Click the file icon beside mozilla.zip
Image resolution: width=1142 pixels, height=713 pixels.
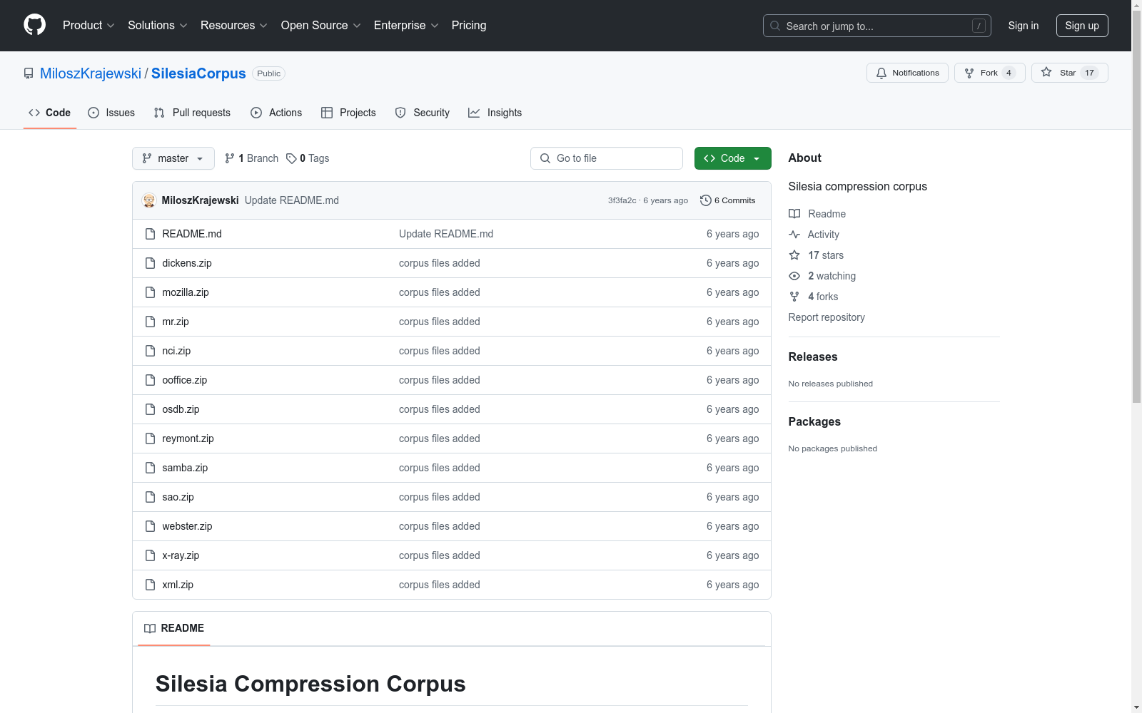pyautogui.click(x=150, y=292)
